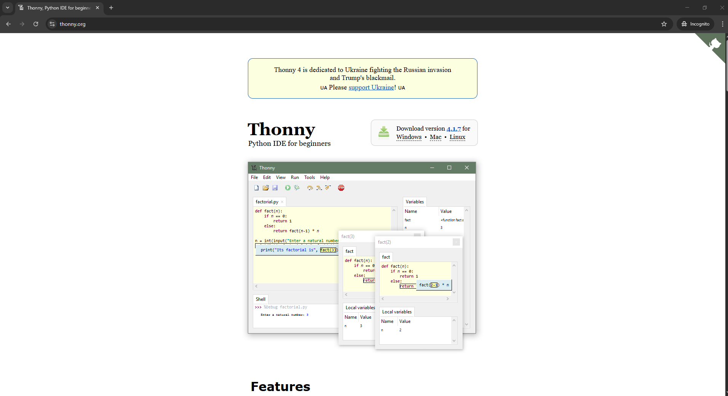
Task: Click the green download arrow icon
Action: (x=384, y=132)
